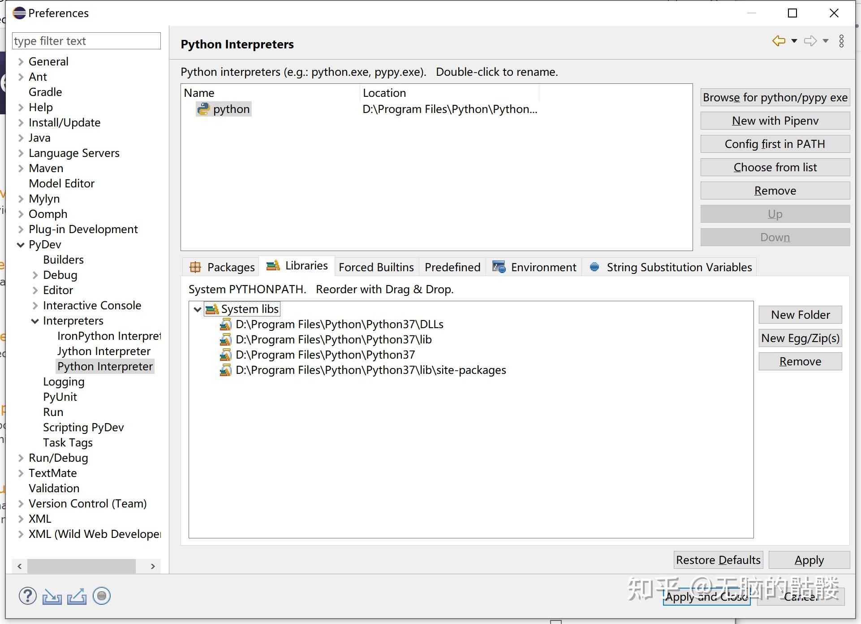Select the Jython Interpreter tree item
The height and width of the screenshot is (624, 861).
(x=104, y=351)
